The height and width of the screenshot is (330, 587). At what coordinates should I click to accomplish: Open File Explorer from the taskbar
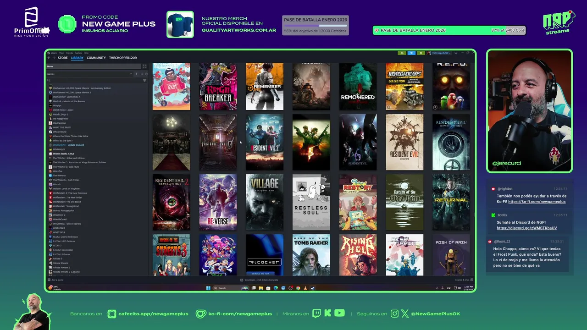(x=261, y=288)
